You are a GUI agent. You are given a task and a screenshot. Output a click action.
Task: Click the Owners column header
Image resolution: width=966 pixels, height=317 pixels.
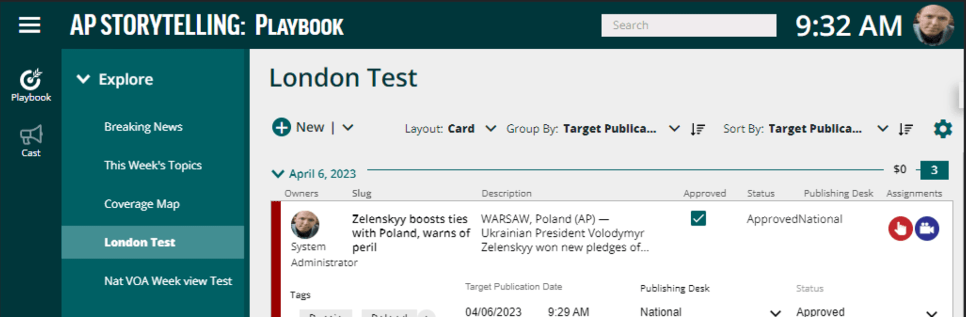[301, 193]
